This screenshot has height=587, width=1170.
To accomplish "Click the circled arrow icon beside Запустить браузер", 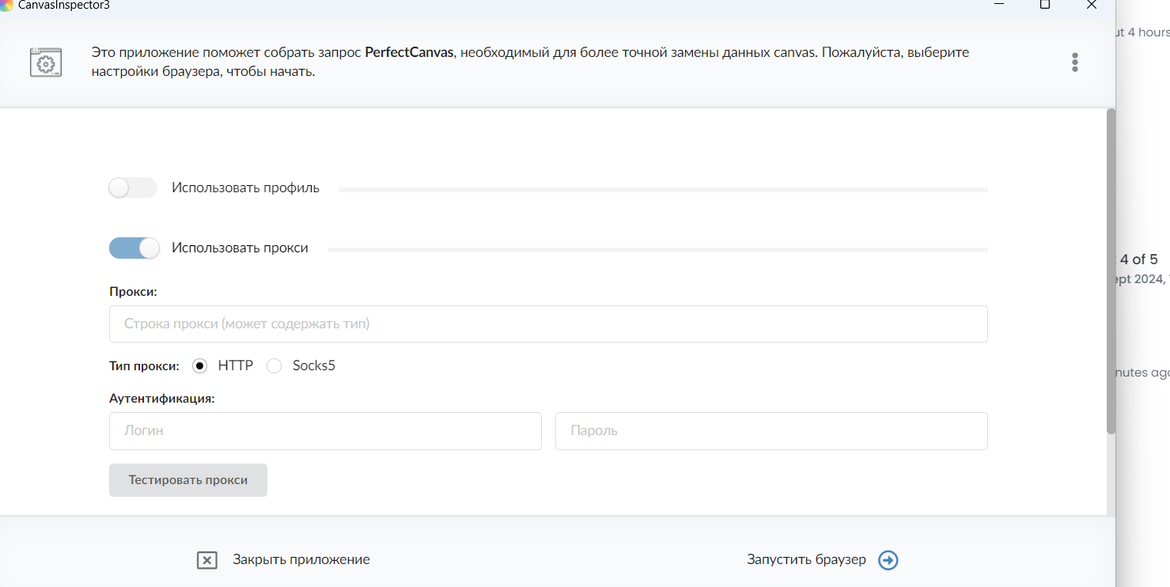I will point(888,560).
